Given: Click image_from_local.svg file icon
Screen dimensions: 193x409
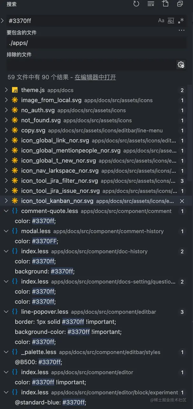Looking at the screenshot, I should click(x=15, y=100).
